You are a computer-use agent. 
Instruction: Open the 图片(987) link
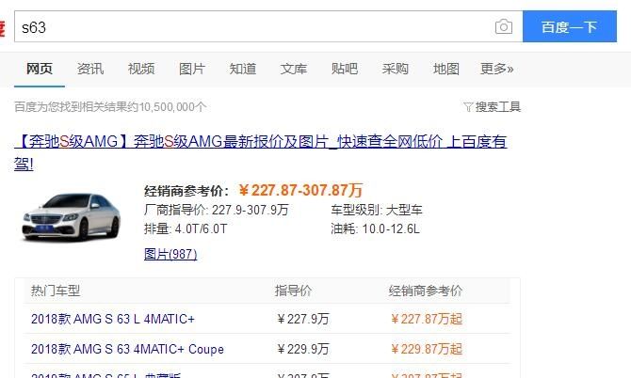click(170, 254)
